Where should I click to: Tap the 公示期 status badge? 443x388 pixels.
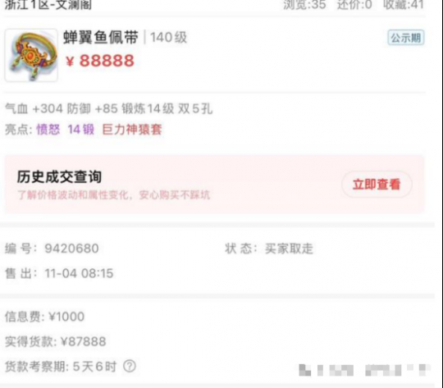coord(406,38)
